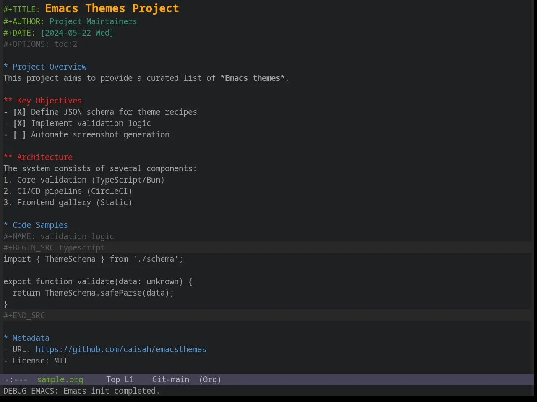Click the '-:---' buffer status indicator
537x402 pixels.
click(16, 380)
